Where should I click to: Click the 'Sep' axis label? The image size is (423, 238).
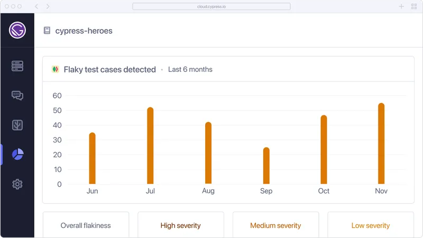pos(266,191)
